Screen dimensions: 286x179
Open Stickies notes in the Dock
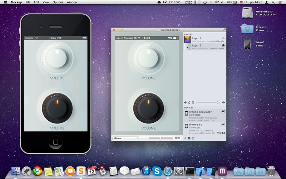click(48, 171)
